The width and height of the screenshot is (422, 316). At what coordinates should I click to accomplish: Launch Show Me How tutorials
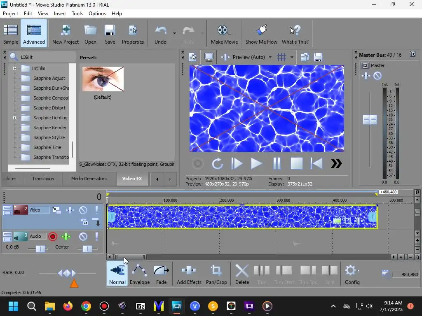261,34
